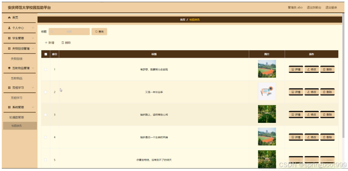Open thumbnail image of row 5
Viewport: 348px width, 171px height.
click(x=267, y=159)
